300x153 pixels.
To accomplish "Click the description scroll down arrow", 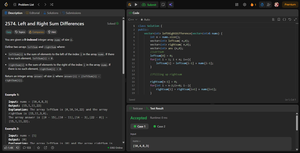I will 123,143.
